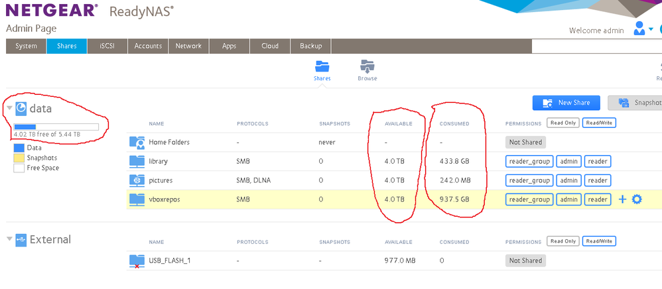Toggle Read Only filter for data shares
The width and height of the screenshot is (662, 289).
coord(562,123)
